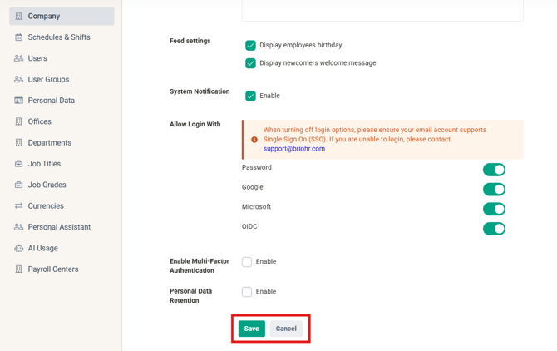Screen dimensions: 557x351
Task: Enable Multi-Factor Authentication checkbox
Action: (x=247, y=262)
